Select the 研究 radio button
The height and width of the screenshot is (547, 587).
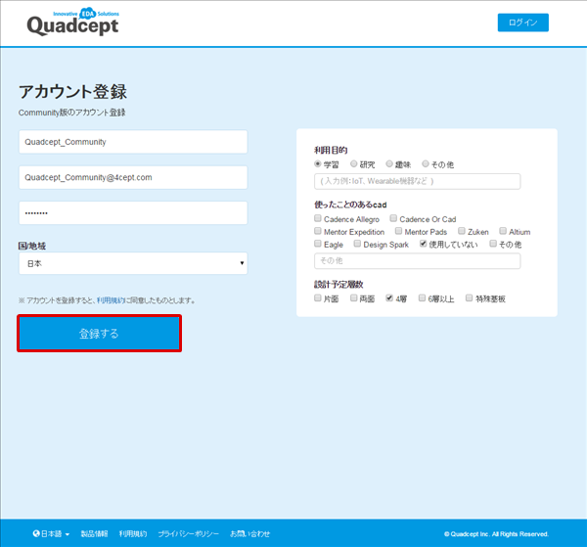click(353, 163)
